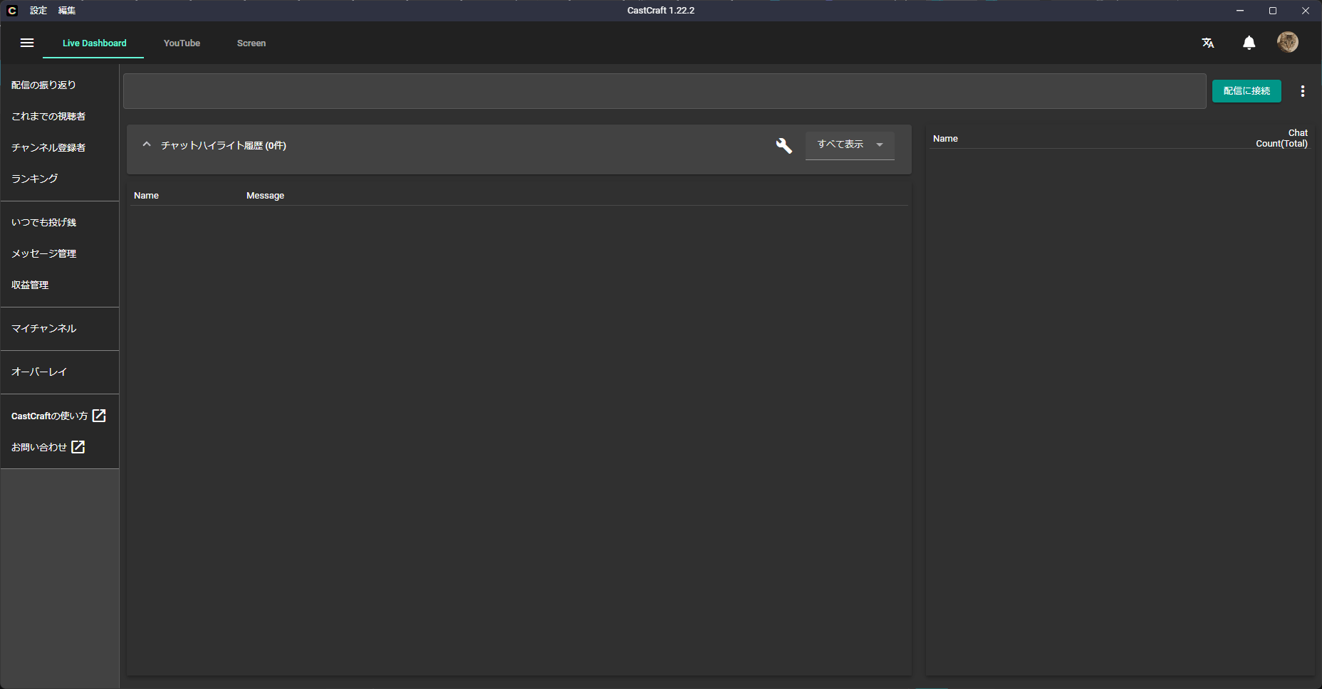Click the language translate icon
This screenshot has width=1322, height=689.
pyautogui.click(x=1208, y=43)
